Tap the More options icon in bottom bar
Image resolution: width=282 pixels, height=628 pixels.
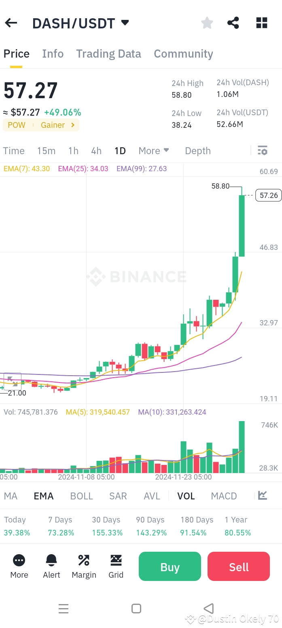pos(19,560)
